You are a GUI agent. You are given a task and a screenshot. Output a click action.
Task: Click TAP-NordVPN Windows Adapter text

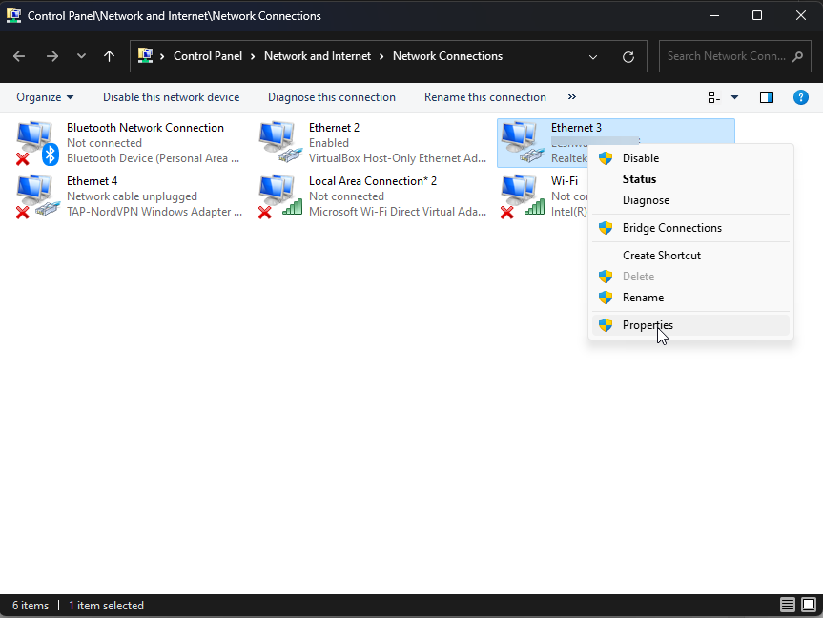[154, 212]
